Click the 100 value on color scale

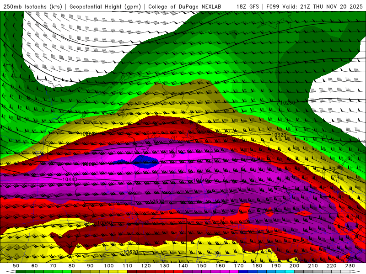tap(109, 266)
